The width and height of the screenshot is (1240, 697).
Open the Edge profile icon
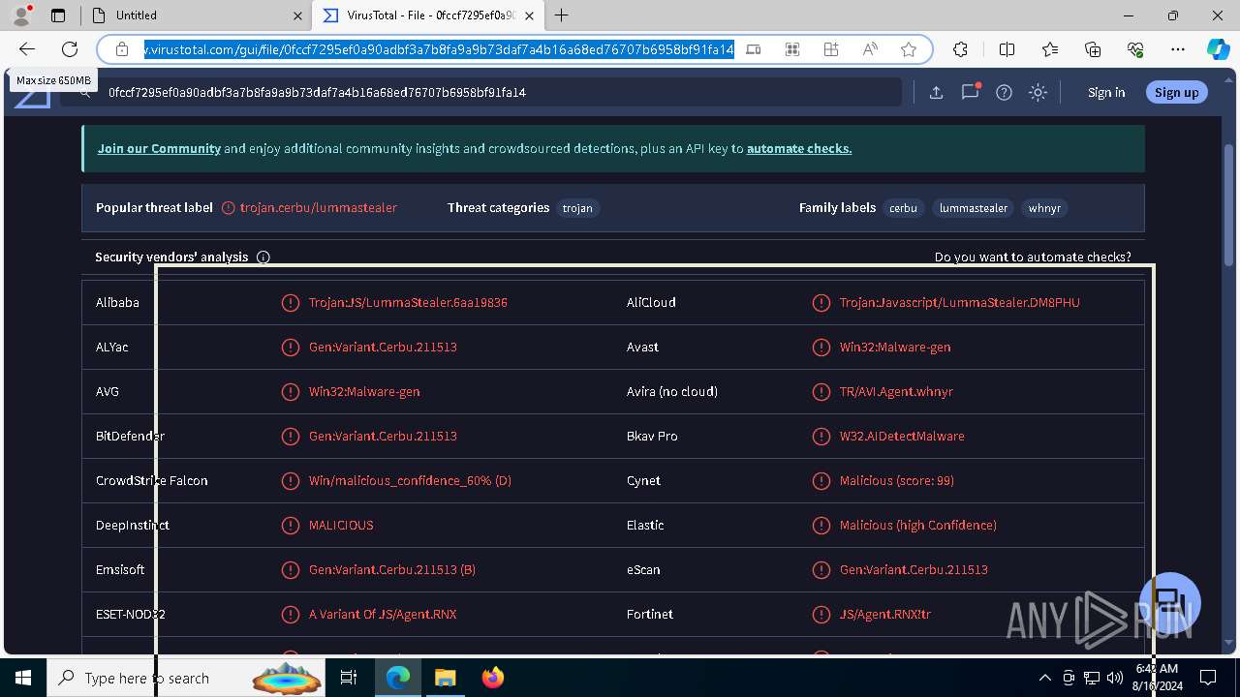[20, 15]
